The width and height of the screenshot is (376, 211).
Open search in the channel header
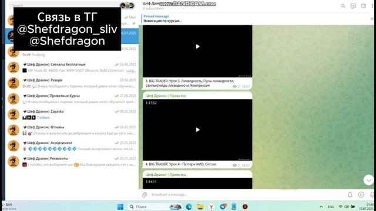(x=343, y=6)
